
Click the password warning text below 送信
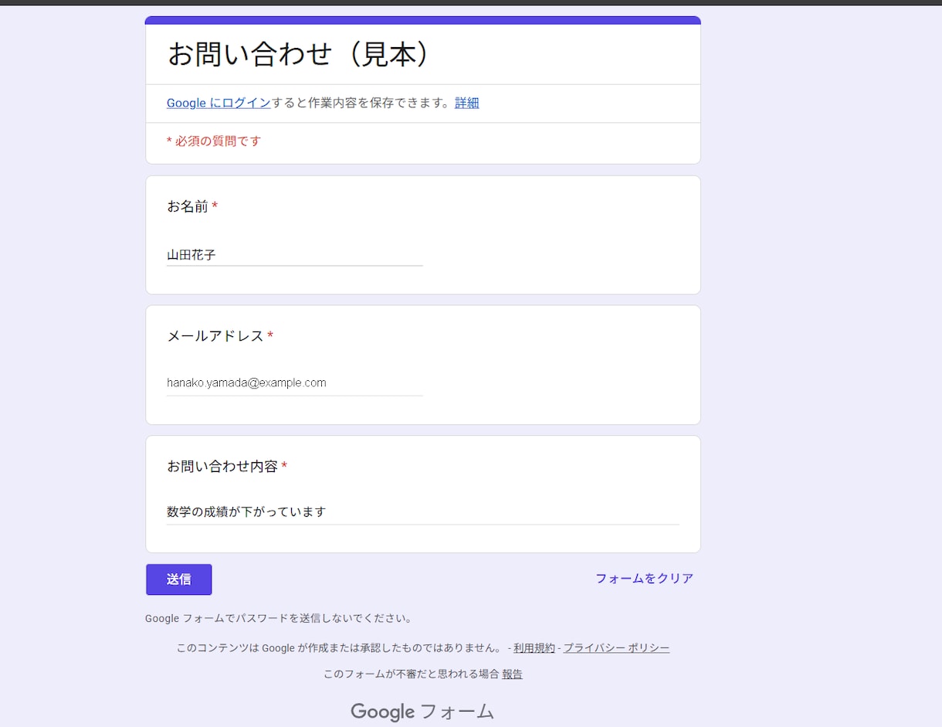coord(279,619)
